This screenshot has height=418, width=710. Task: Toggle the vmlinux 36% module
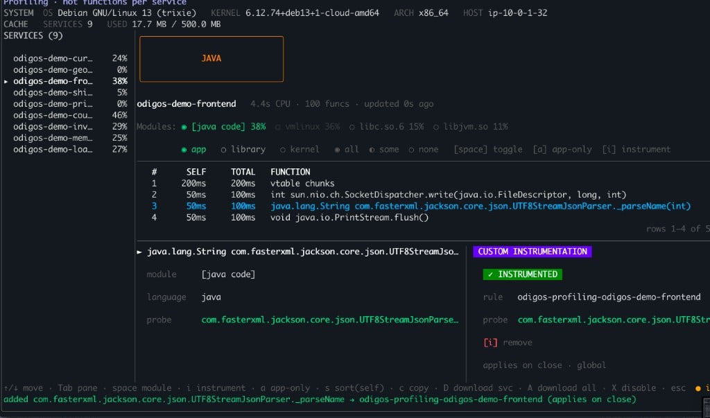coord(308,126)
